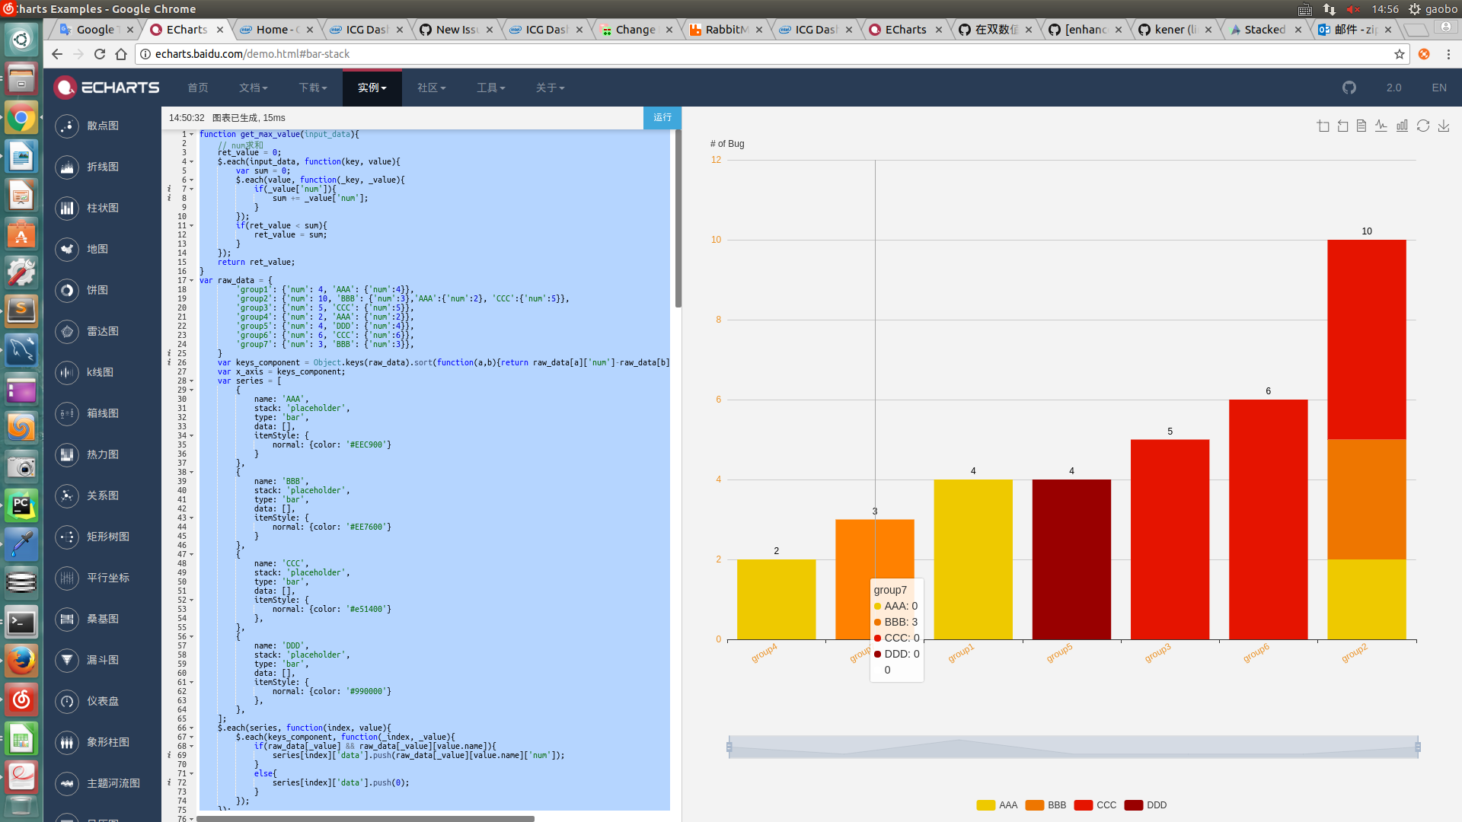The image size is (1462, 822).
Task: Collapse code fold arrow at line 17
Action: [x=191, y=280]
